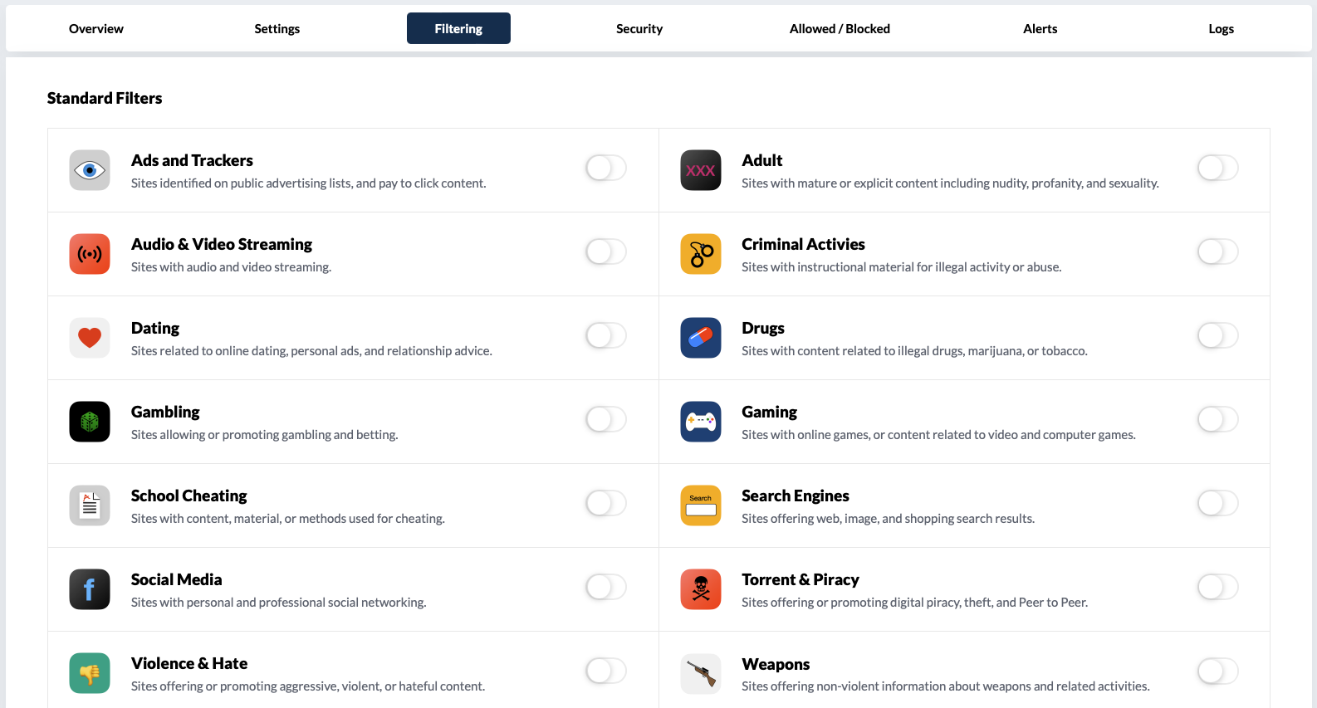Click the Torrent & Piracy skull icon
Image resolution: width=1317 pixels, height=708 pixels.
click(x=701, y=589)
